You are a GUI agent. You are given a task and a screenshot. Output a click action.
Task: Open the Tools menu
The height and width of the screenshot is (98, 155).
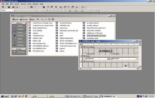pyautogui.click(x=29, y=4)
